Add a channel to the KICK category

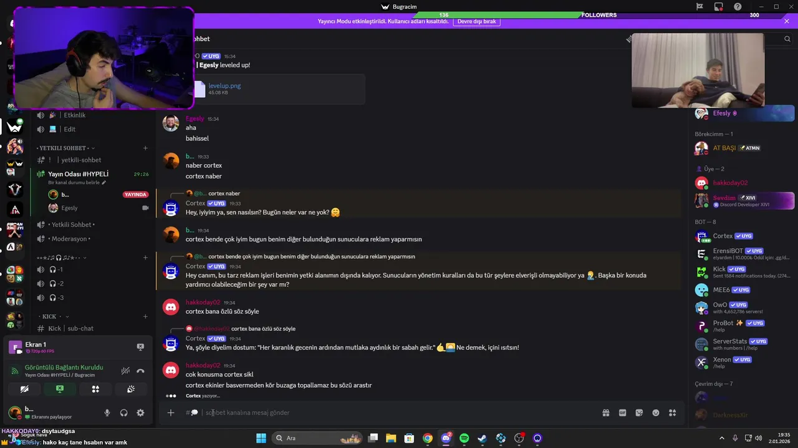click(x=145, y=317)
